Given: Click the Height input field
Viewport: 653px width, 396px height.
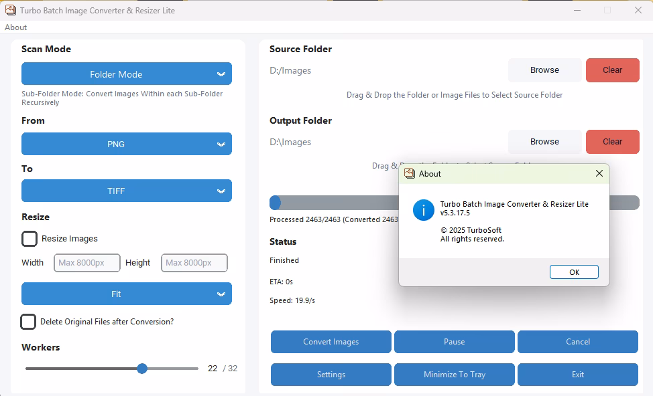Looking at the screenshot, I should 194,263.
